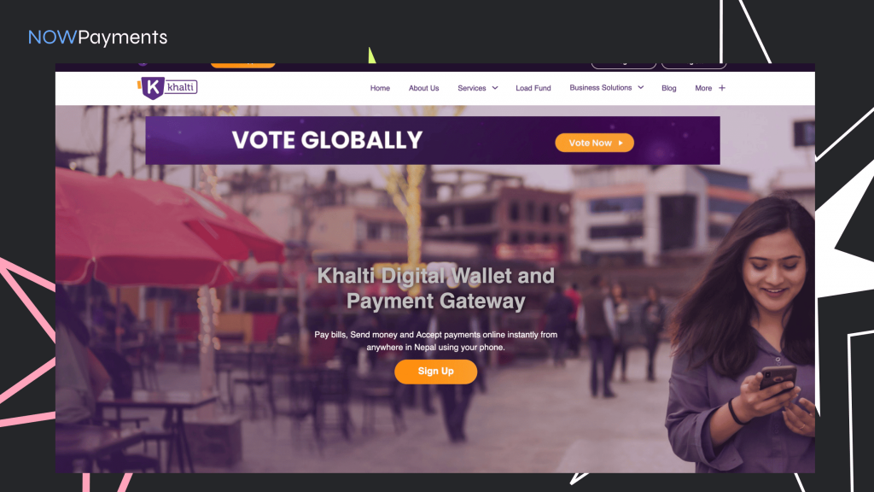Expand the Business Solutions chevron
The height and width of the screenshot is (492, 874).
(640, 88)
